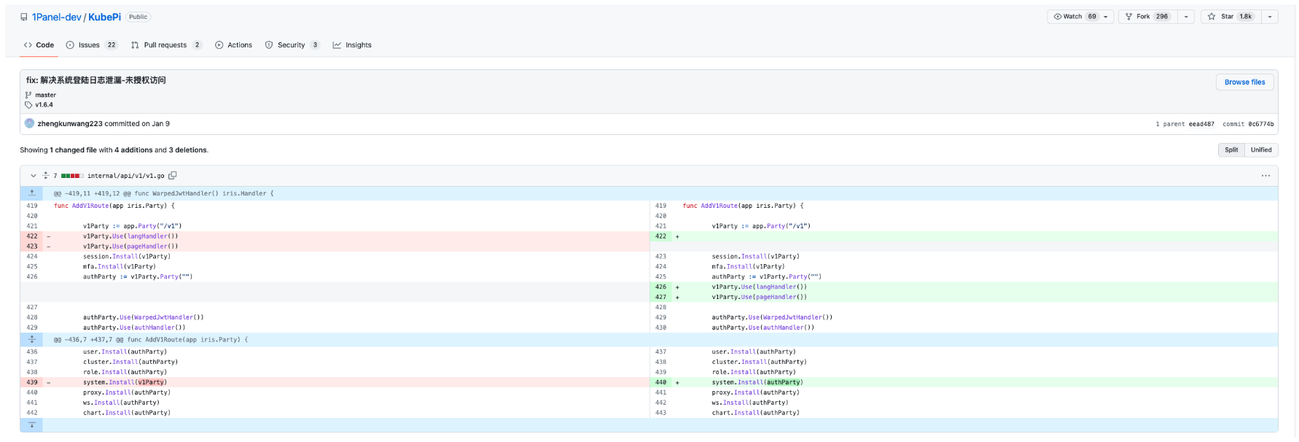
Task: Click the expand-all diff lines icon beside the filename
Action: tap(45, 176)
